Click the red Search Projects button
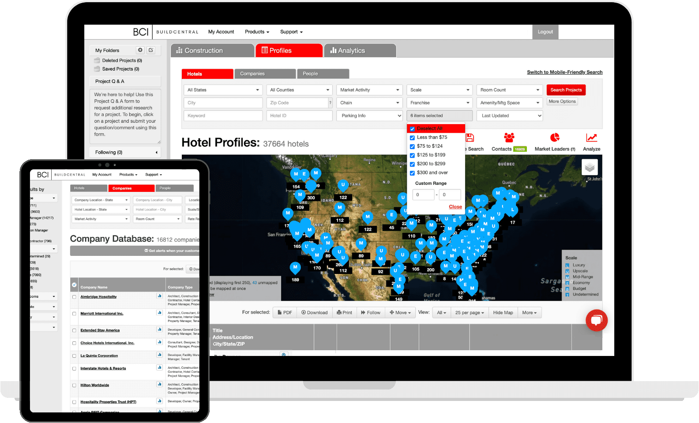Screen dimensions: 699x423 (566, 90)
